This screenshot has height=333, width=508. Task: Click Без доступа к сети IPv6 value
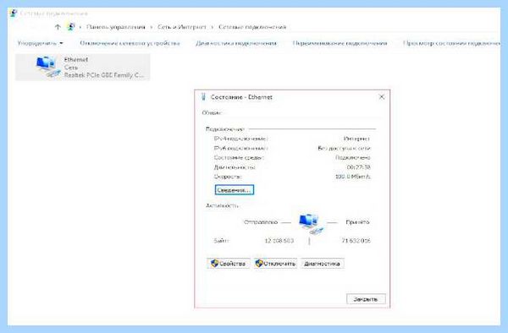click(x=344, y=148)
